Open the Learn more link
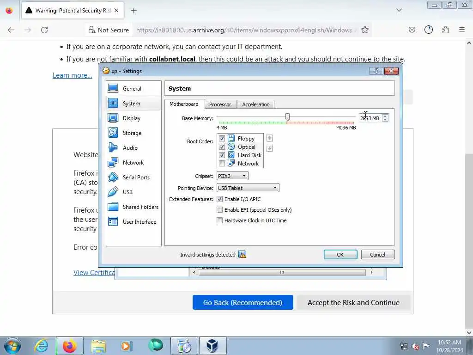This screenshot has width=473, height=355. pyautogui.click(x=73, y=75)
